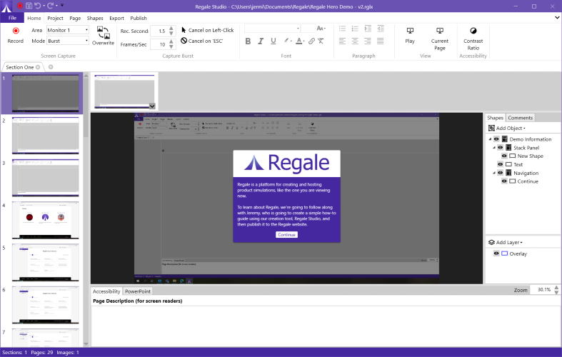Close the Section One tab
Image resolution: width=562 pixels, height=357 pixels.
[x=38, y=67]
